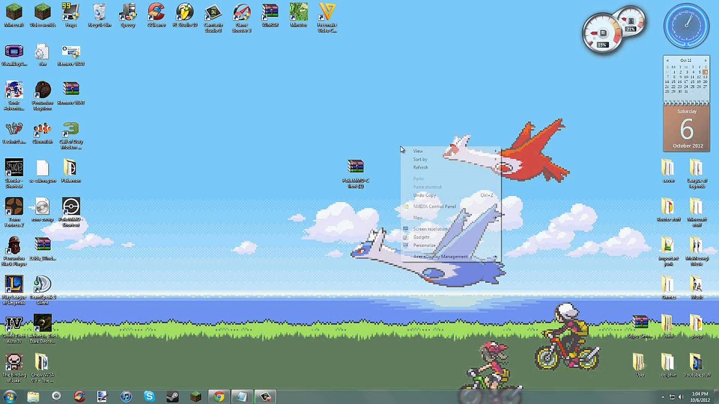The width and height of the screenshot is (719, 404).
Task: Select the Camtasia Studio 8 shortcut
Action: point(213,18)
